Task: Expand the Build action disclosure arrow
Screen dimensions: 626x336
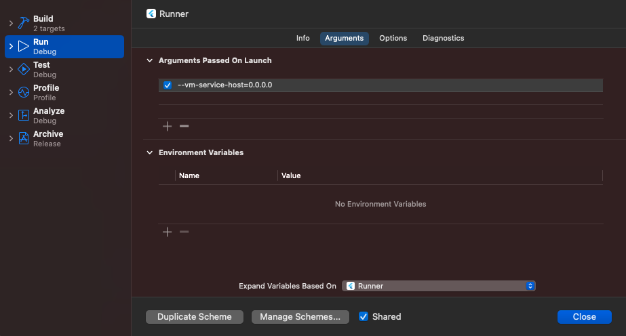Action: (x=10, y=24)
